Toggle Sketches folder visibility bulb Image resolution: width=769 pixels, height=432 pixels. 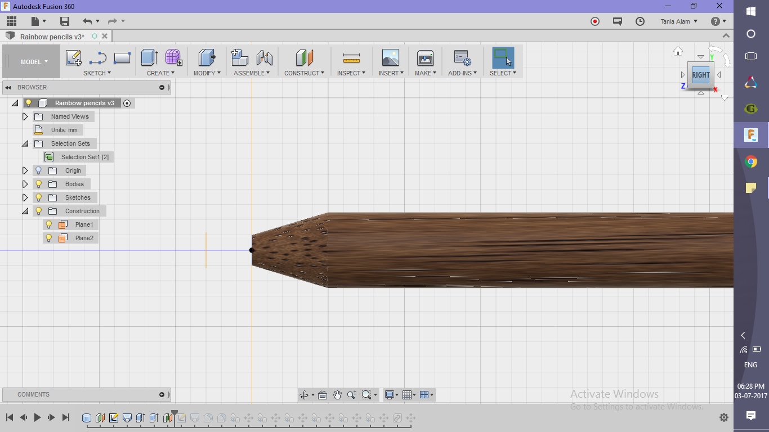[x=38, y=197]
